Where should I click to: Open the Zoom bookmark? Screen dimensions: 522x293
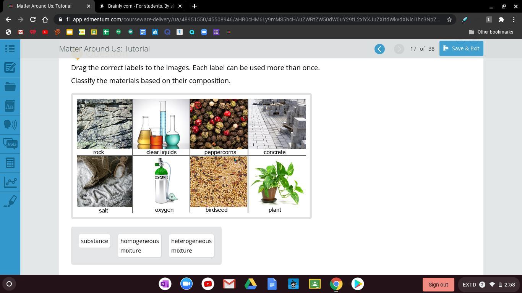(204, 32)
